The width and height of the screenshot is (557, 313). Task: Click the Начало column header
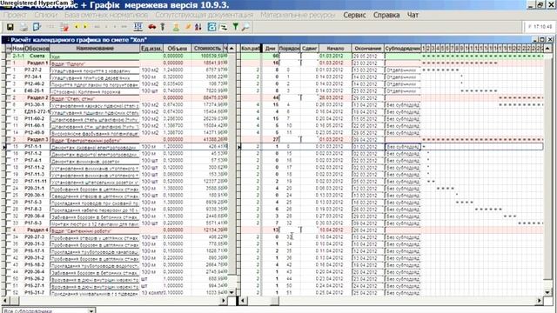tap(335, 49)
